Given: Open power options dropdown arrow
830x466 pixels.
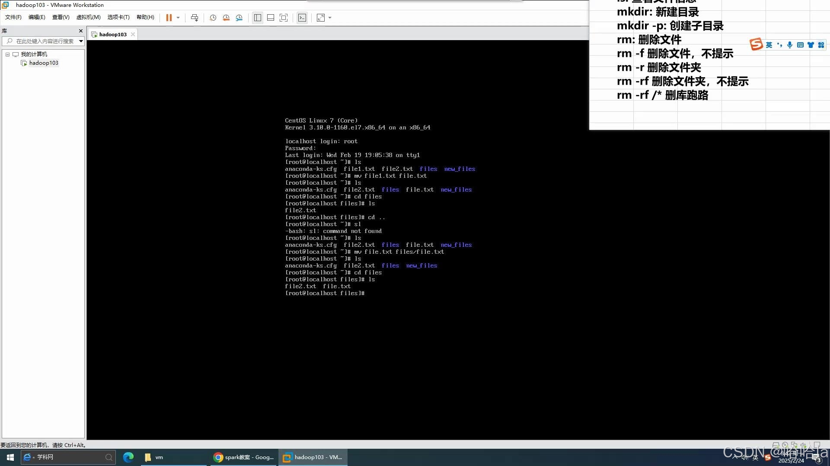Looking at the screenshot, I should pos(178,18).
